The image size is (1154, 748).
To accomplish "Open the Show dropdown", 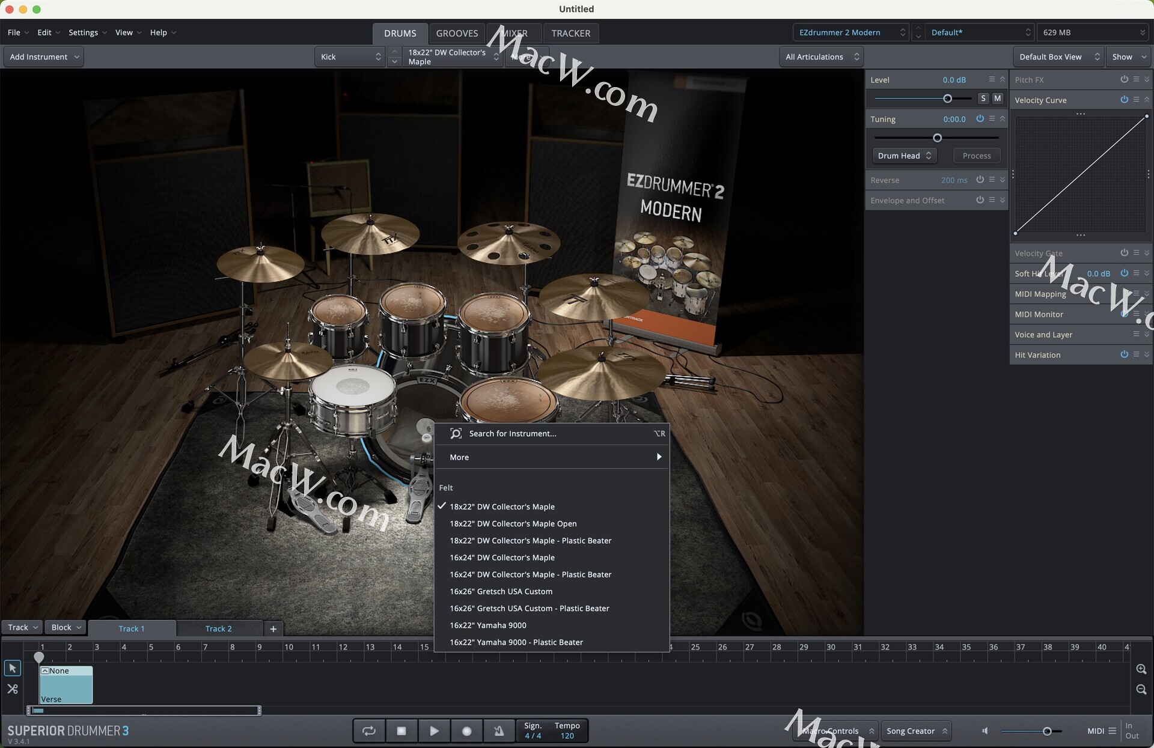I will [1129, 56].
